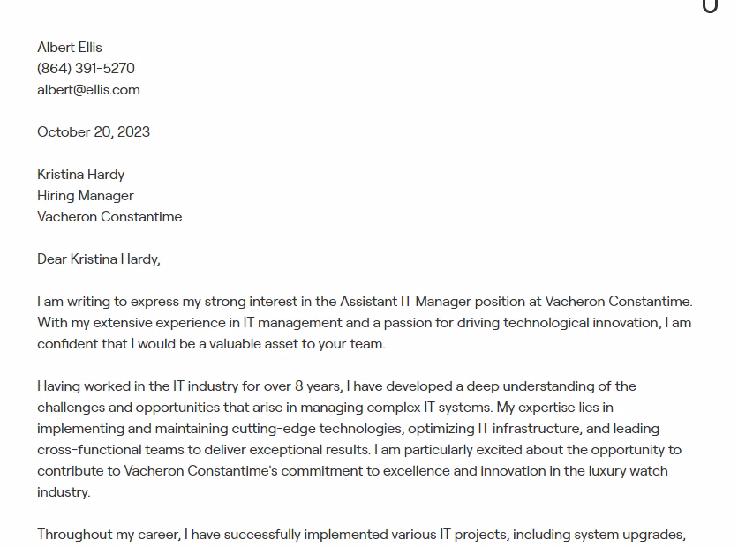Click the date October 20, 2023
The height and width of the screenshot is (547, 738).
pos(94,132)
